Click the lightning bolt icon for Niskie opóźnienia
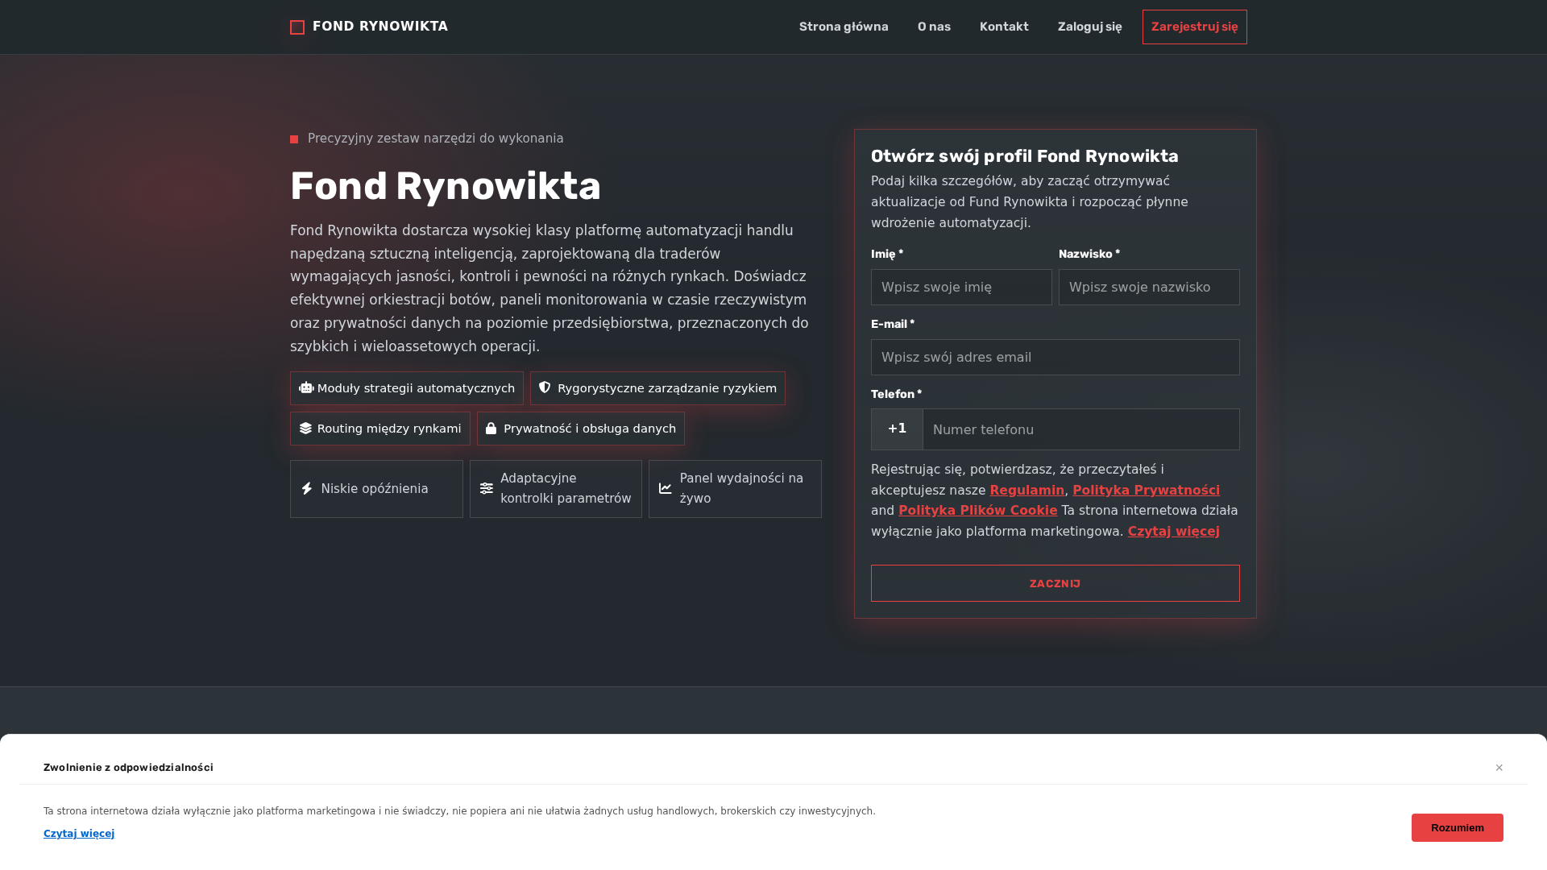Screen dimensions: 1547x870 307,489
